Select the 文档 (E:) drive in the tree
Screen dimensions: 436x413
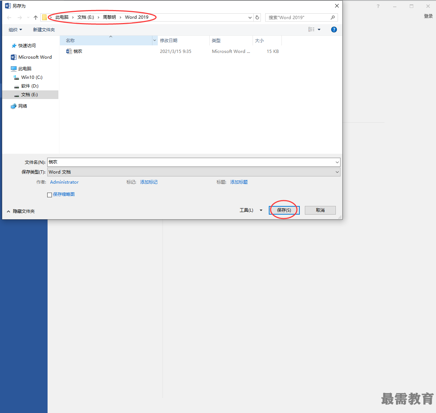click(30, 95)
